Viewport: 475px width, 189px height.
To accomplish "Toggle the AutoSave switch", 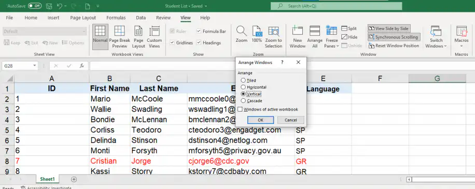I will 35,6.
